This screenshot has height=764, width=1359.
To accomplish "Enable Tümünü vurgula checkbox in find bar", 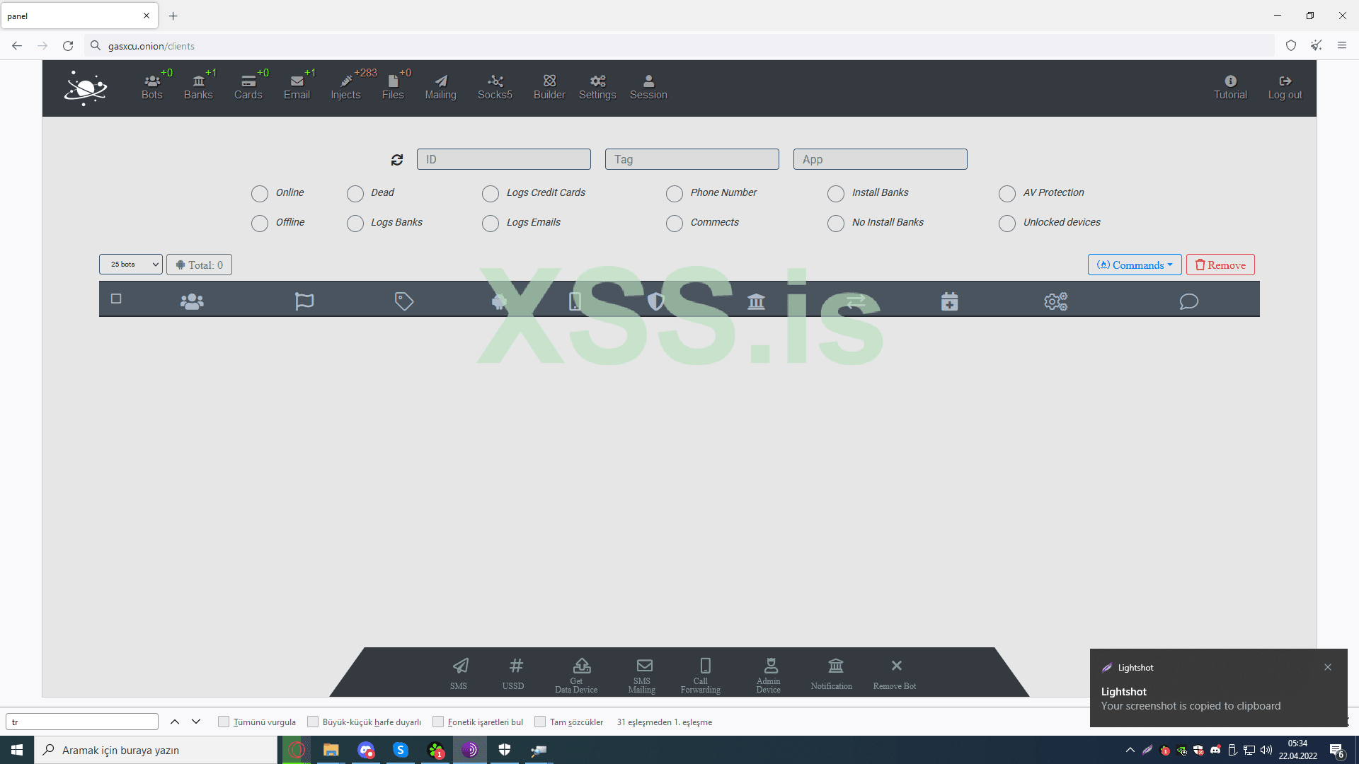I will tap(224, 722).
